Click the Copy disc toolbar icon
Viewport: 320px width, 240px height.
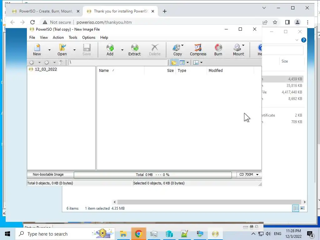pyautogui.click(x=177, y=50)
